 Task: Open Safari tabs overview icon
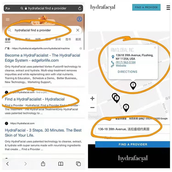[78, 164]
